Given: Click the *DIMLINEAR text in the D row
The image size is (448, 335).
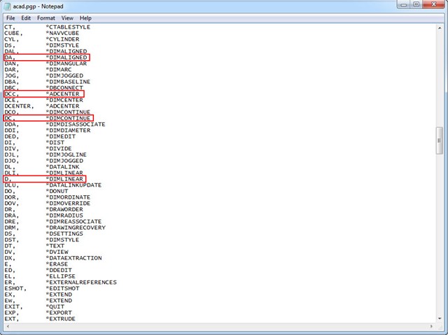Looking at the screenshot, I should (x=64, y=179).
